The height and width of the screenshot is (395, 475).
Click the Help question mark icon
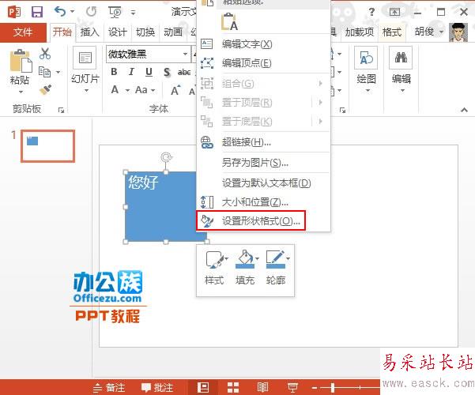pyautogui.click(x=371, y=12)
